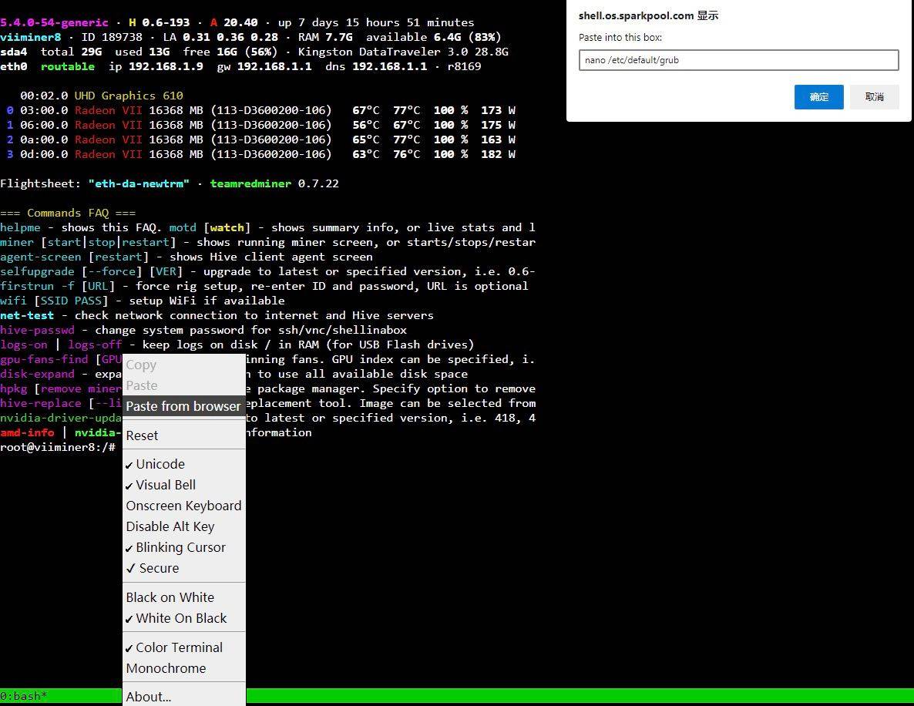Toggle the Visual Bell option

166,485
